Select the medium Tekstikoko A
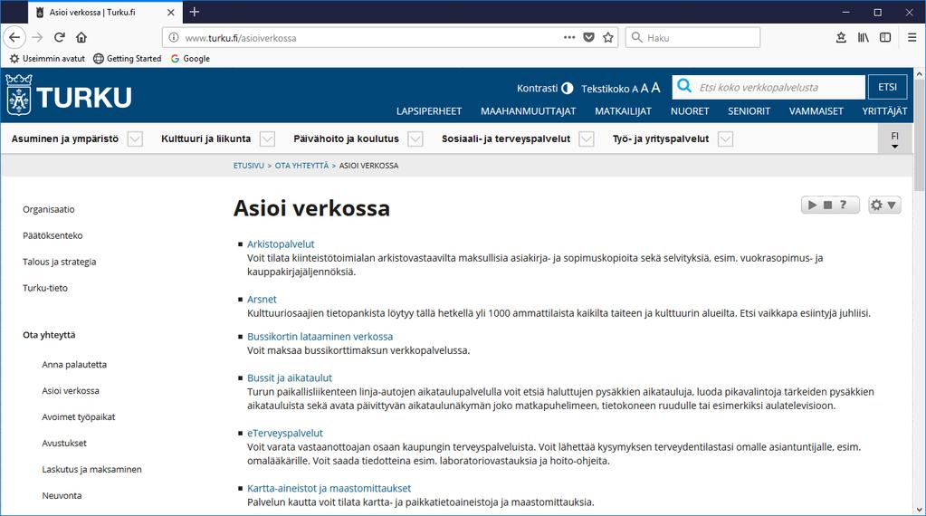 (x=644, y=88)
